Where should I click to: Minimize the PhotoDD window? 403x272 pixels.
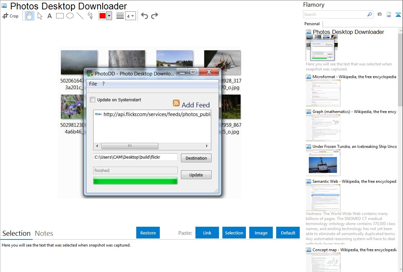click(x=182, y=72)
